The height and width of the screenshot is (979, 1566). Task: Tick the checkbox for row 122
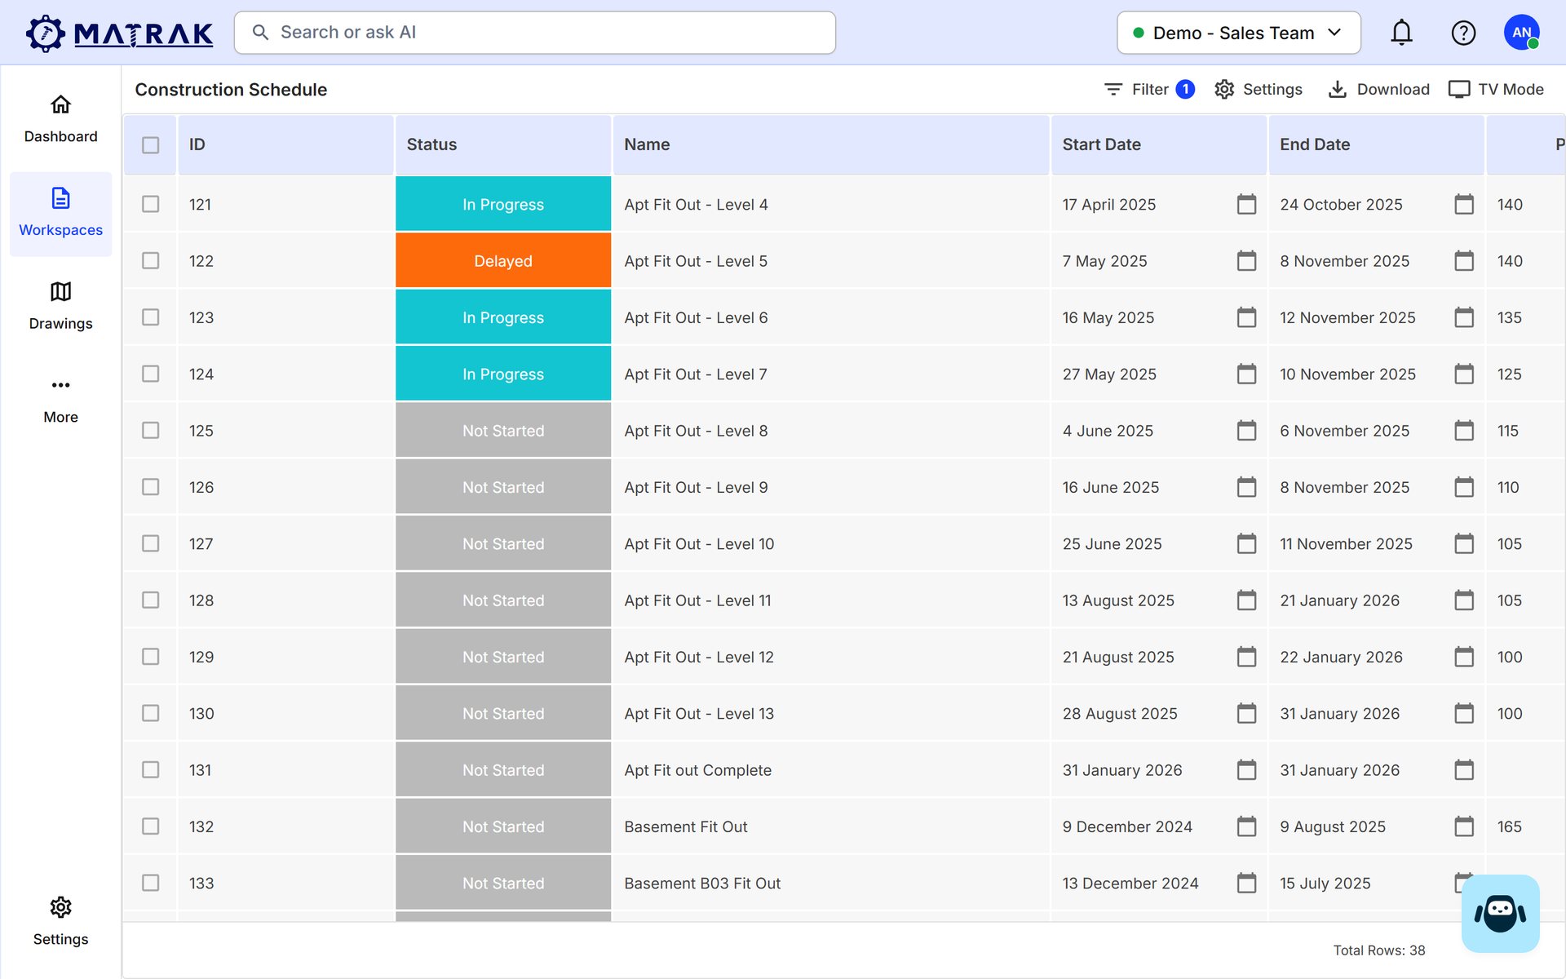click(x=151, y=261)
